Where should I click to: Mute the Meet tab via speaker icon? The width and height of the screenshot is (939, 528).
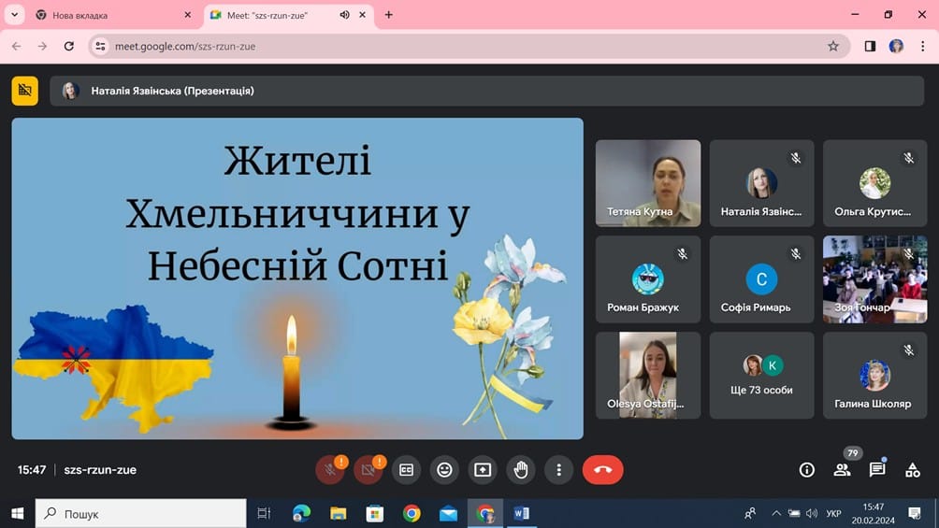coord(344,15)
